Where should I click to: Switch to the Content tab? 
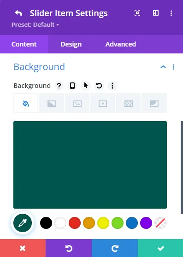24,44
